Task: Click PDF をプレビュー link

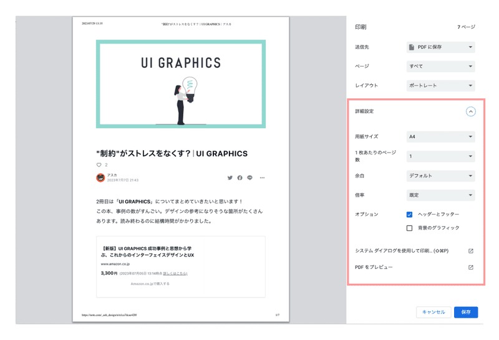Action: click(374, 267)
